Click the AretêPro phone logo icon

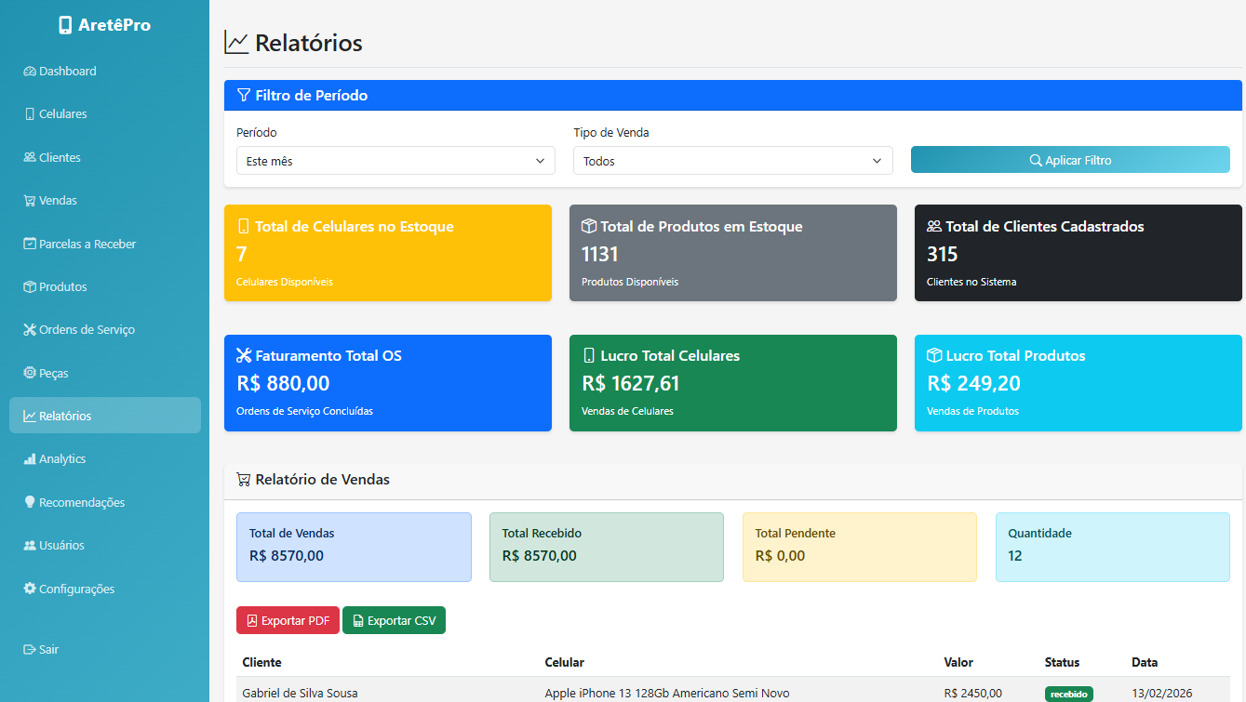[65, 25]
